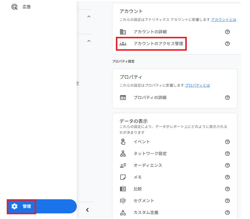The height and width of the screenshot is (219, 250).
Task: Click the セグメント split icon
Action: pos(123,201)
